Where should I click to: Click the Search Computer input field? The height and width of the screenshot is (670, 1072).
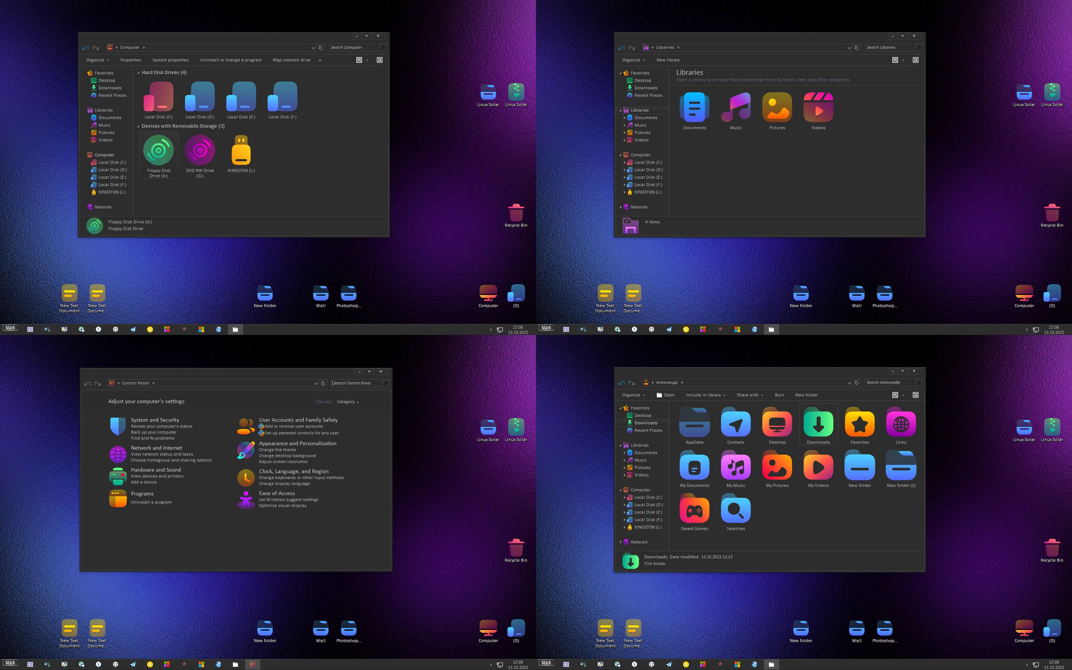[x=354, y=47]
